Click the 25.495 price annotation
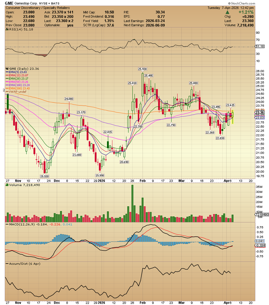Image resolution: width=269 pixels, height=305 pixels. tap(149, 76)
